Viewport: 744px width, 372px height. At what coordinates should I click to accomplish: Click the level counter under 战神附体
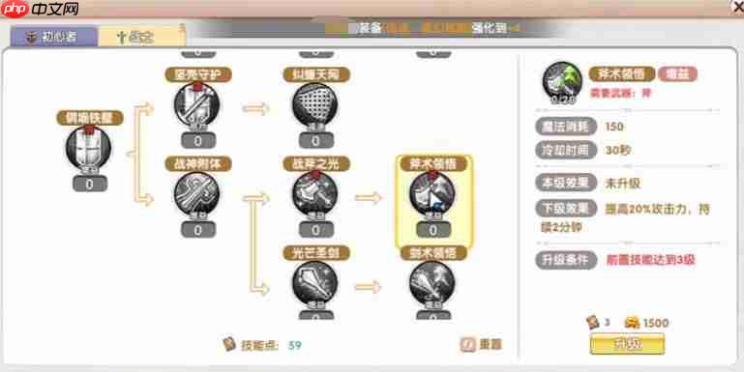pos(198,230)
